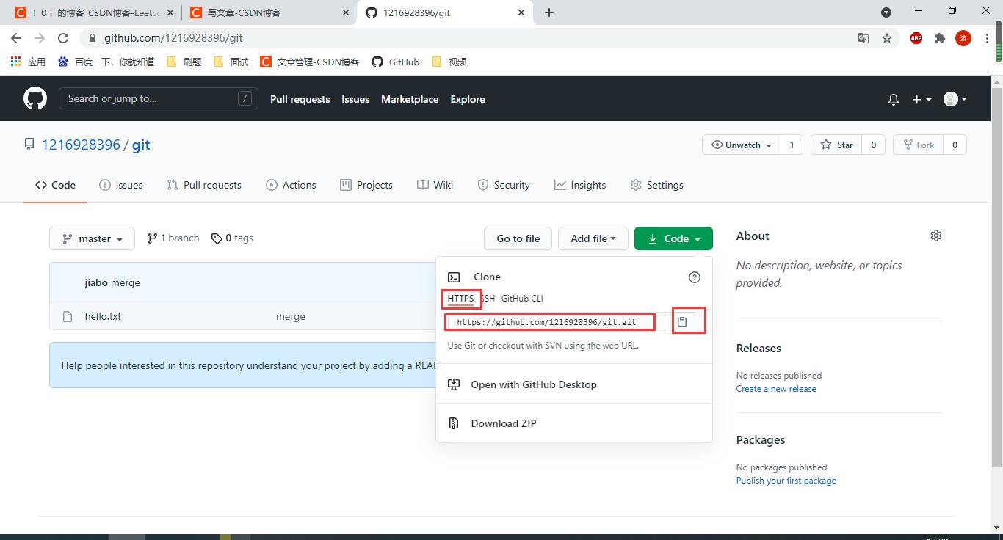The width and height of the screenshot is (1003, 540).
Task: Click the translate page icon
Action: (863, 38)
